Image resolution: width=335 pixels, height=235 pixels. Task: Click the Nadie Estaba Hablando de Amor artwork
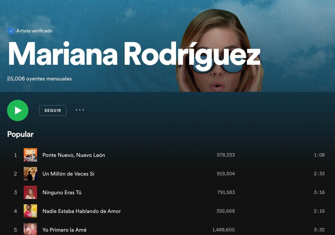(x=30, y=211)
